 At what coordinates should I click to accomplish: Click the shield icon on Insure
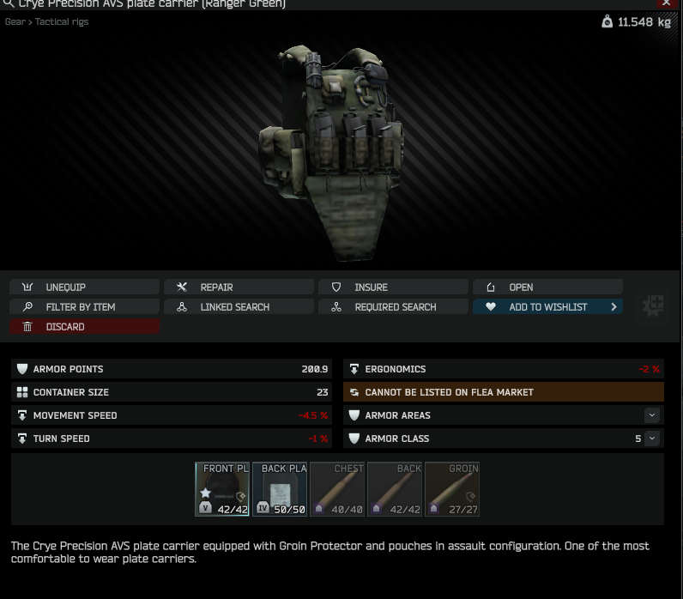click(336, 287)
